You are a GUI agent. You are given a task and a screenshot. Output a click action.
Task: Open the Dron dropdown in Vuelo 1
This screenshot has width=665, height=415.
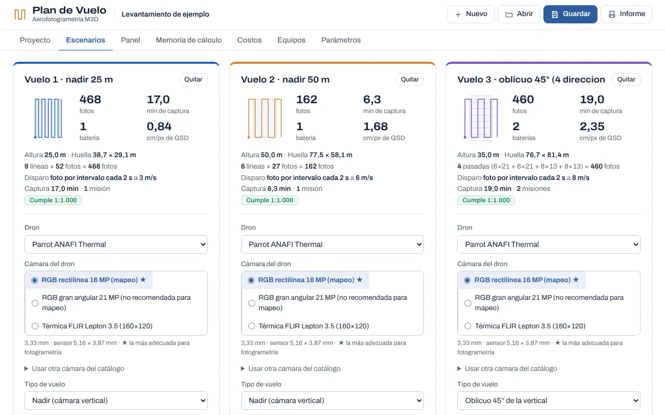click(116, 244)
